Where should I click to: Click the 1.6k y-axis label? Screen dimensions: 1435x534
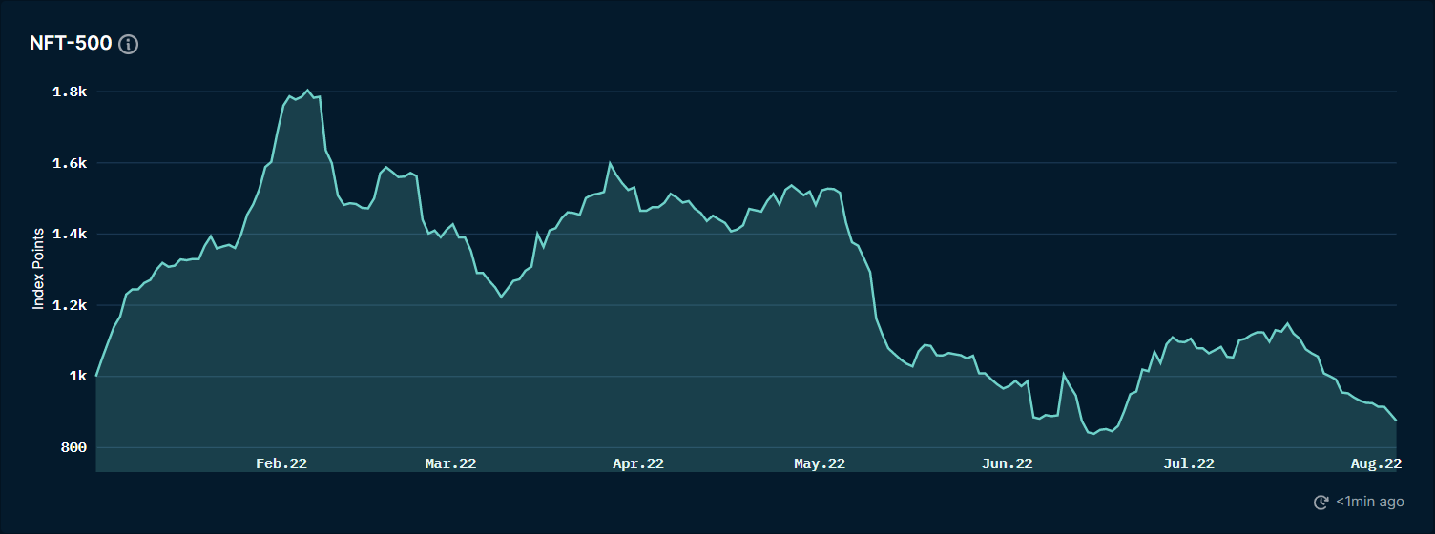71,164
